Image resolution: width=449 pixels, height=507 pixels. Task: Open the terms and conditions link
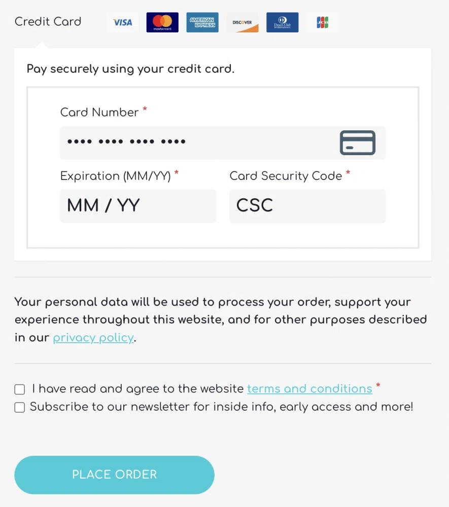(309, 389)
